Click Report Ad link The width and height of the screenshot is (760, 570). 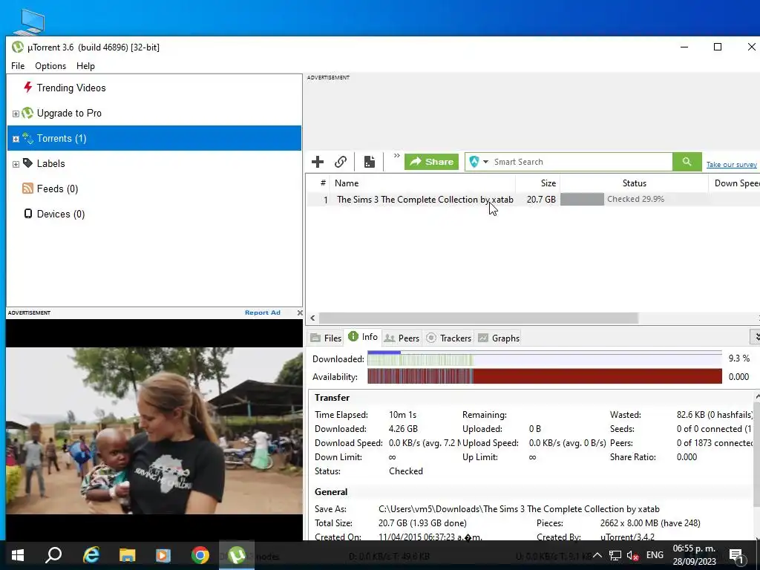coord(263,312)
